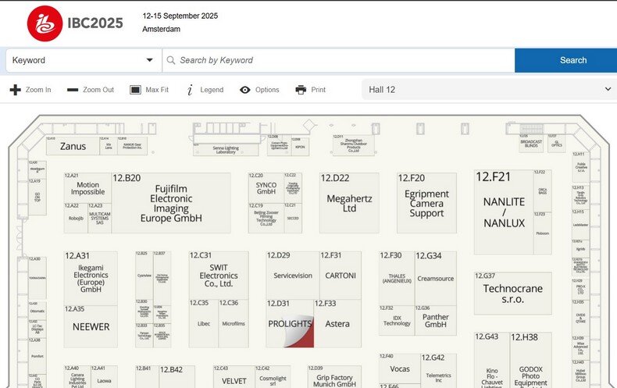Open the Egripment Camera Support booth

tap(426, 204)
